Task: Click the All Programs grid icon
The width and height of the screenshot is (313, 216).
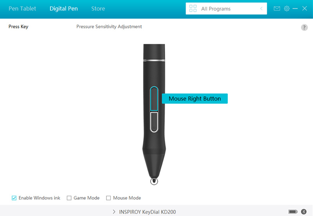Action: pyautogui.click(x=193, y=9)
